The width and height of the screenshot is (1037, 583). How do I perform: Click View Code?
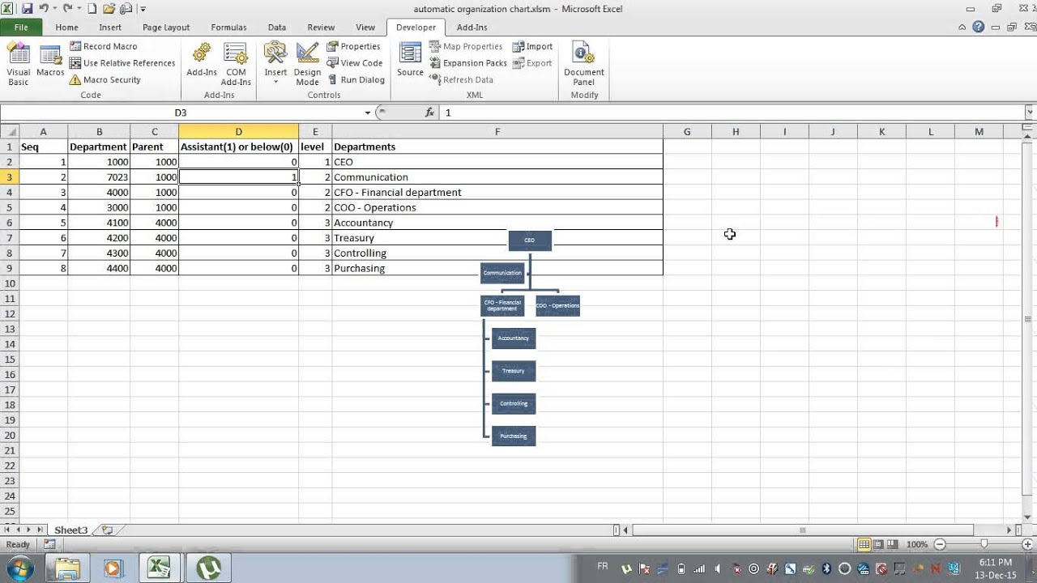[x=354, y=62]
